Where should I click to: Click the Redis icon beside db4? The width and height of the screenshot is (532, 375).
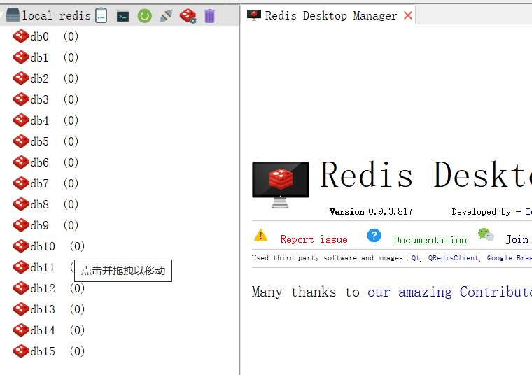click(x=21, y=120)
